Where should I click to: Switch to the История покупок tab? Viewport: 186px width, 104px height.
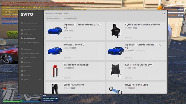tap(53, 18)
